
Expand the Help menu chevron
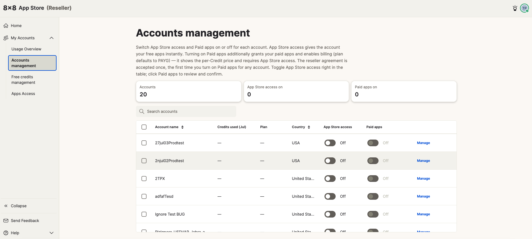click(x=52, y=233)
